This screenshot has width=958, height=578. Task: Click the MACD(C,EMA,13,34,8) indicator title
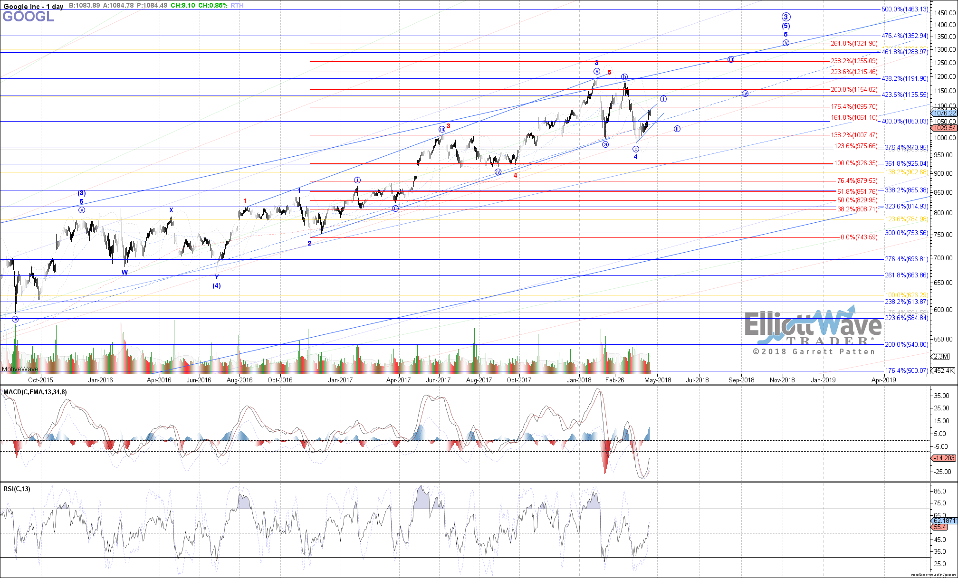(35, 392)
